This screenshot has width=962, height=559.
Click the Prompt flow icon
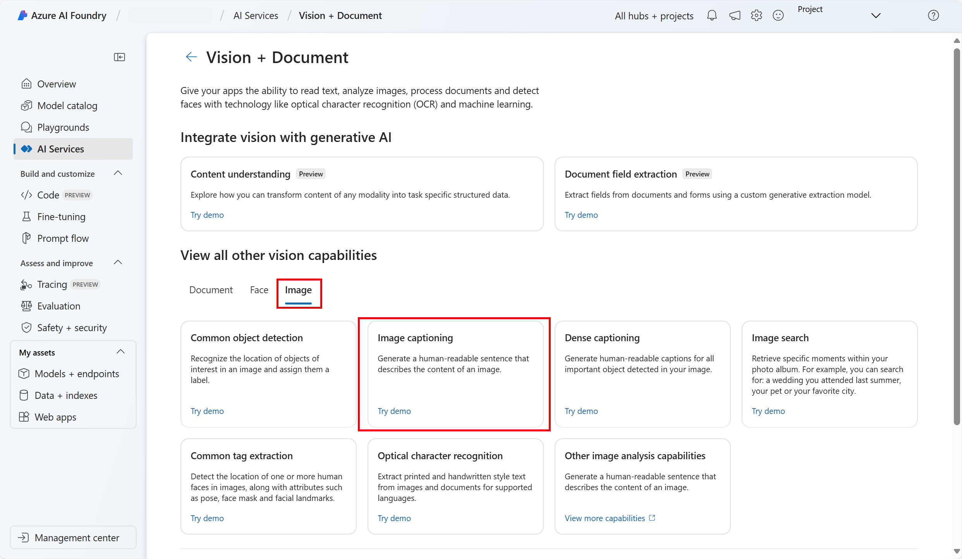pyautogui.click(x=26, y=238)
